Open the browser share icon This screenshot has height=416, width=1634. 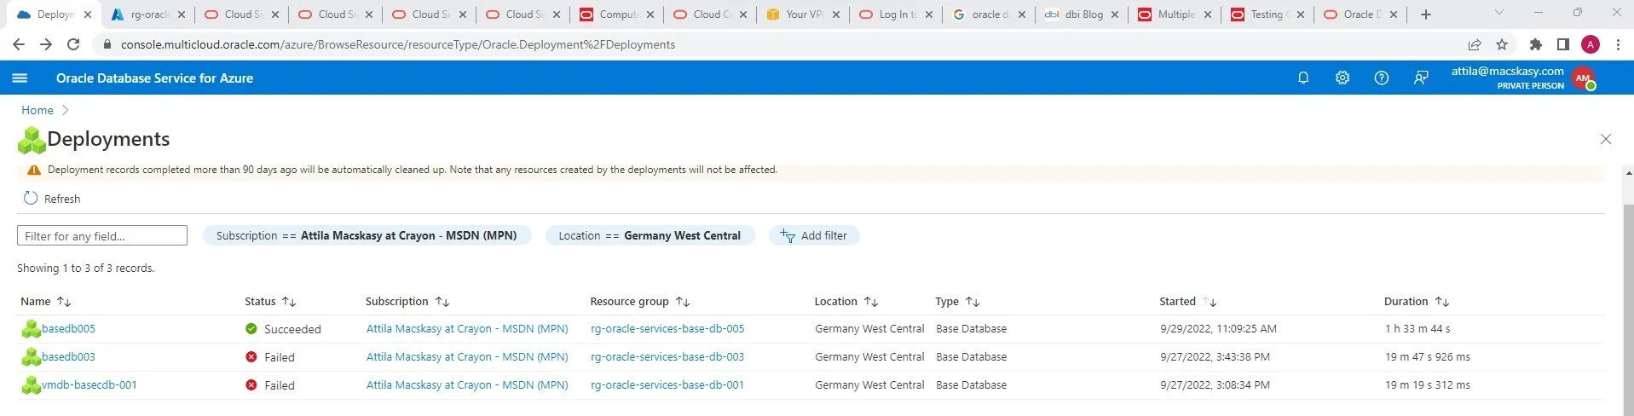pos(1474,44)
